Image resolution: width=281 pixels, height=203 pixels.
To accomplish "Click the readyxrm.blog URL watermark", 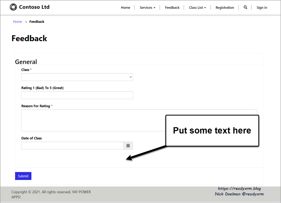I will pos(239,188).
